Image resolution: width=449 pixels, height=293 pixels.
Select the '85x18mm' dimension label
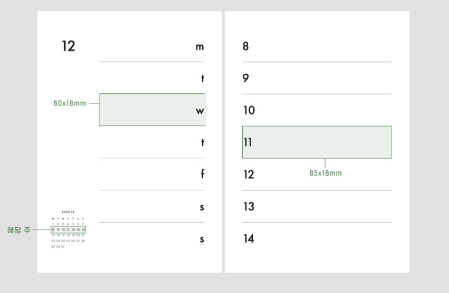click(x=326, y=173)
